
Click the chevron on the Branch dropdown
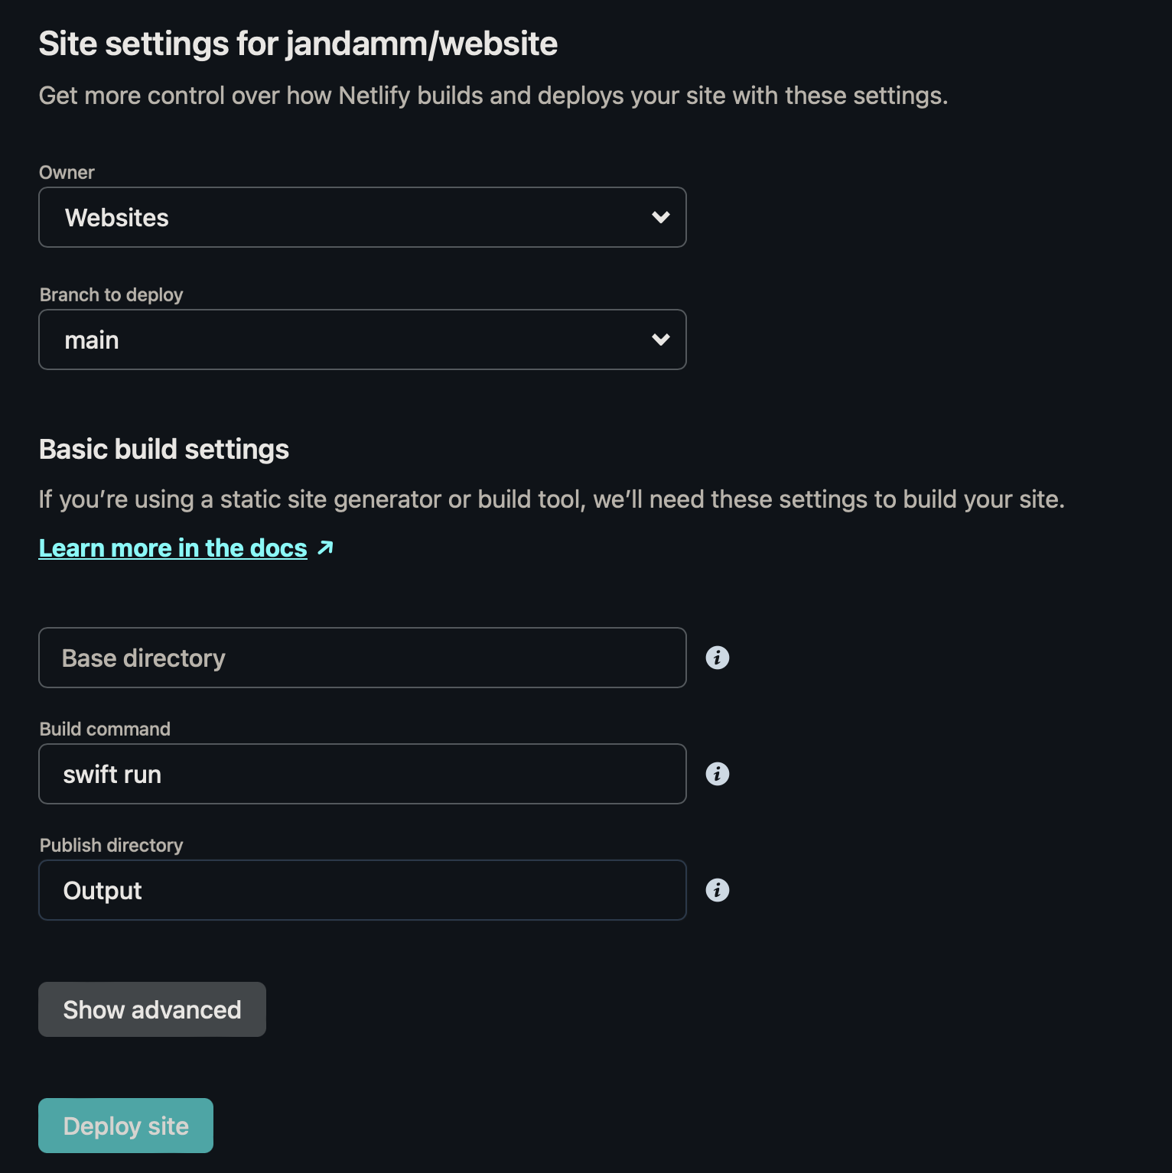point(661,340)
